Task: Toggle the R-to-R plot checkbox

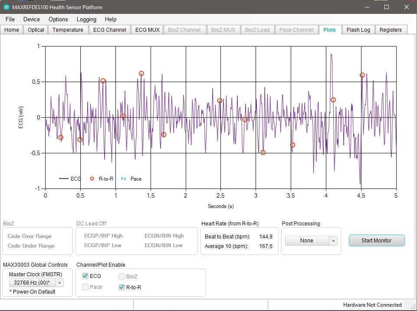Action: pyautogui.click(x=121, y=287)
